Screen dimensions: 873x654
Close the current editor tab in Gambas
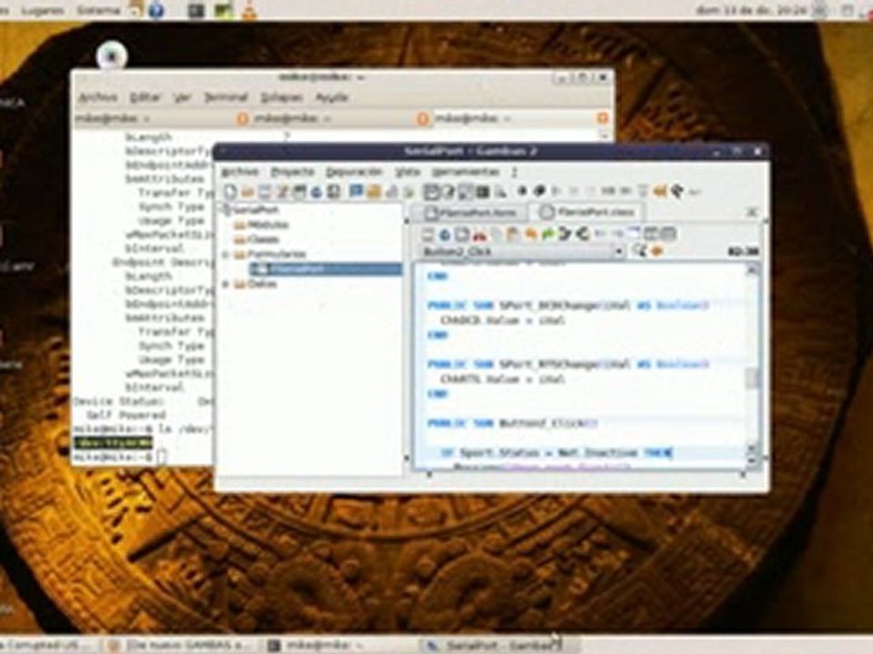pos(752,212)
